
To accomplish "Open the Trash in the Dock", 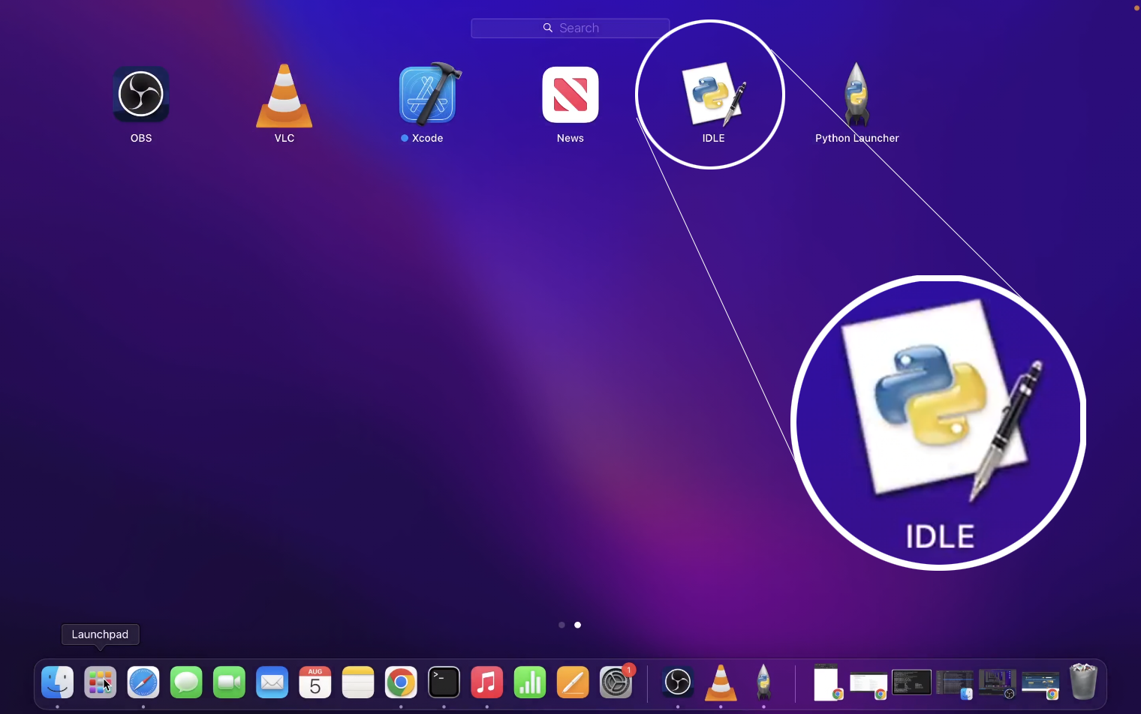I will pos(1083,682).
